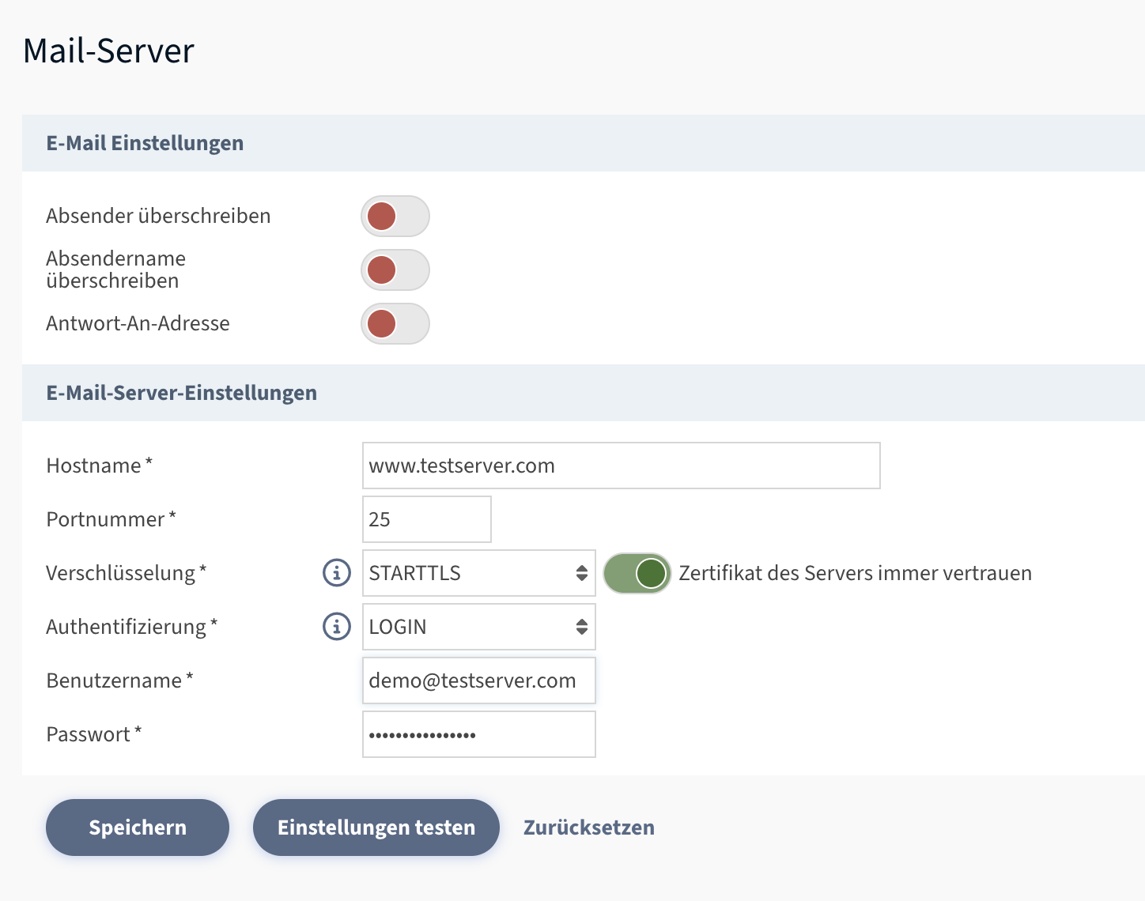This screenshot has width=1145, height=901.
Task: Open the STARTTLS encryption dropdown
Action: point(478,573)
